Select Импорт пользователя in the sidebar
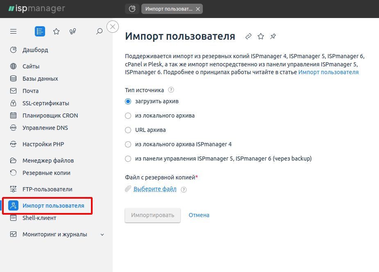This screenshot has width=379, height=272. (53, 206)
